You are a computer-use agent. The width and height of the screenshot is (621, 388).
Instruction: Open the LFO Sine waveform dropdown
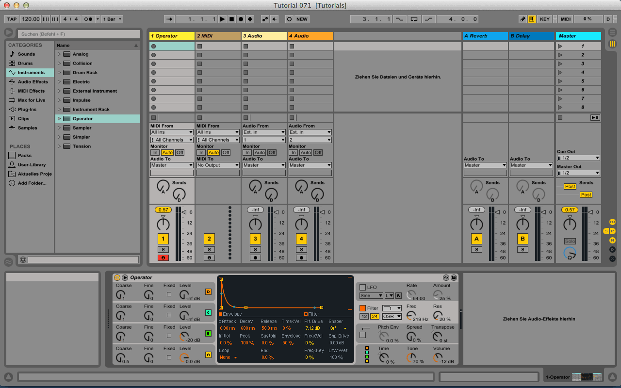pos(371,295)
